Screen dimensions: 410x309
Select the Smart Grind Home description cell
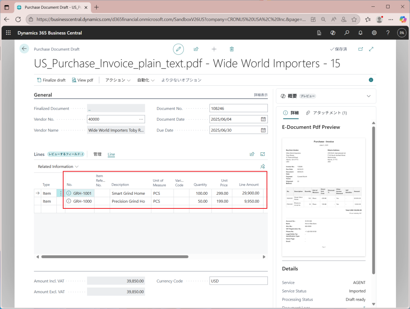coord(131,193)
